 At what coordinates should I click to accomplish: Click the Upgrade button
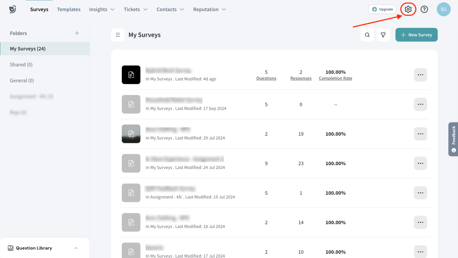(x=382, y=9)
